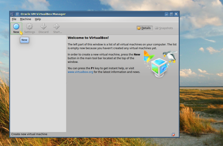
Task: Click the VirtualBox window menu icon in title bar
Action: point(12,14)
